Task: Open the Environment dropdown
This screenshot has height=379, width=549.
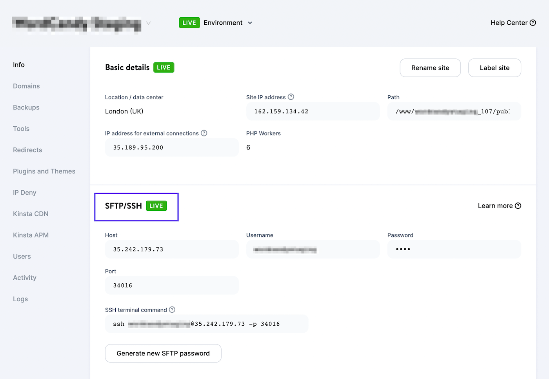Action: (x=227, y=22)
